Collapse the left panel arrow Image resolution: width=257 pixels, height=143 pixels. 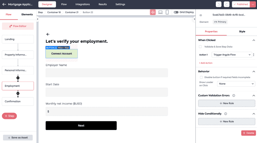pyautogui.click(x=38, y=19)
